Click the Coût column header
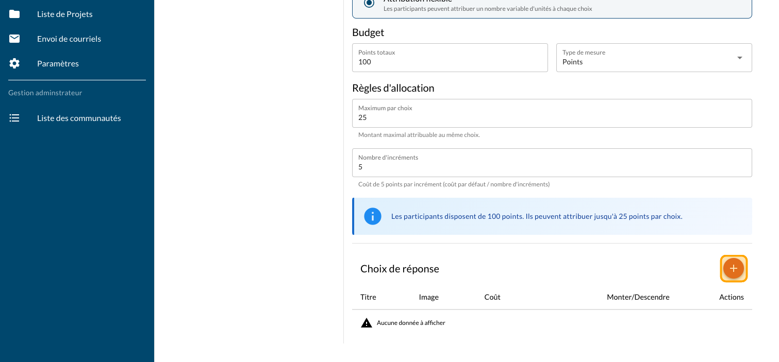Screen dimensions: 779x362 pyautogui.click(x=492, y=297)
